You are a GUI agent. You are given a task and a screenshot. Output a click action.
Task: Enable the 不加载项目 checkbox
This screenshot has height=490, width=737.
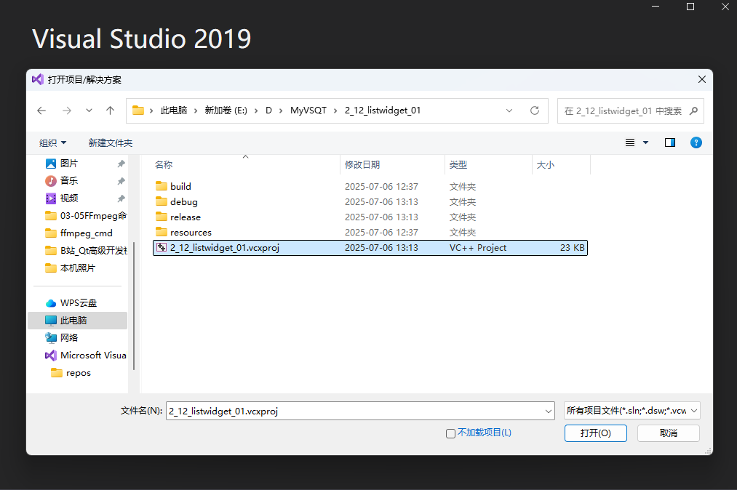[450, 433]
